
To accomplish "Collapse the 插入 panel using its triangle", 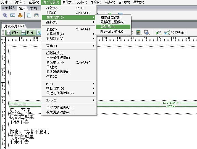I will [6, 8].
